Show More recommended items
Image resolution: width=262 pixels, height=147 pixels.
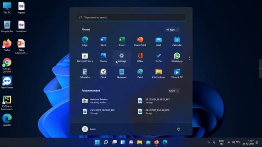174,91
